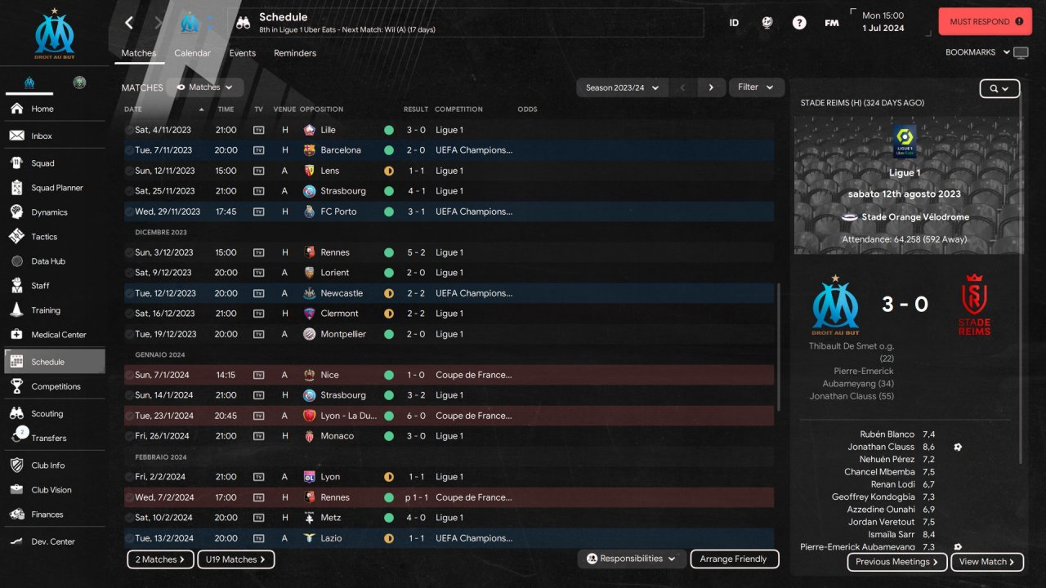
Task: Click the matches list vertical scrollbar
Action: 778,347
